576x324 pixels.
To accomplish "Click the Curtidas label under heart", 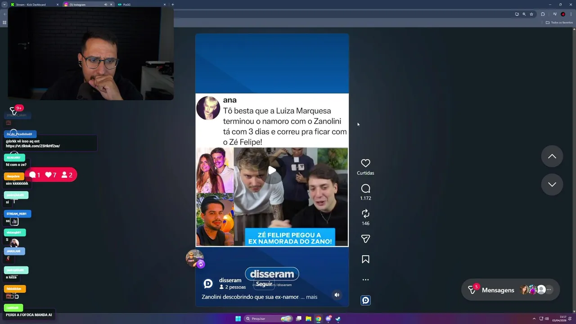I will 365,173.
